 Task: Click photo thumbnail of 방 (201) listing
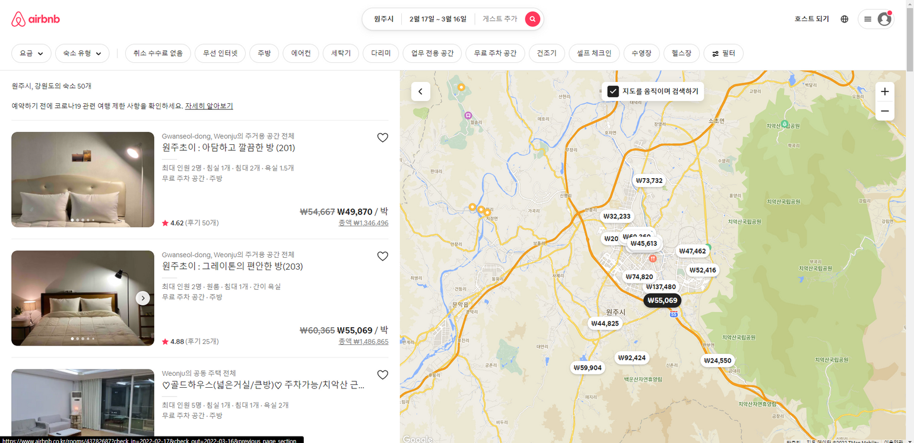(82, 179)
